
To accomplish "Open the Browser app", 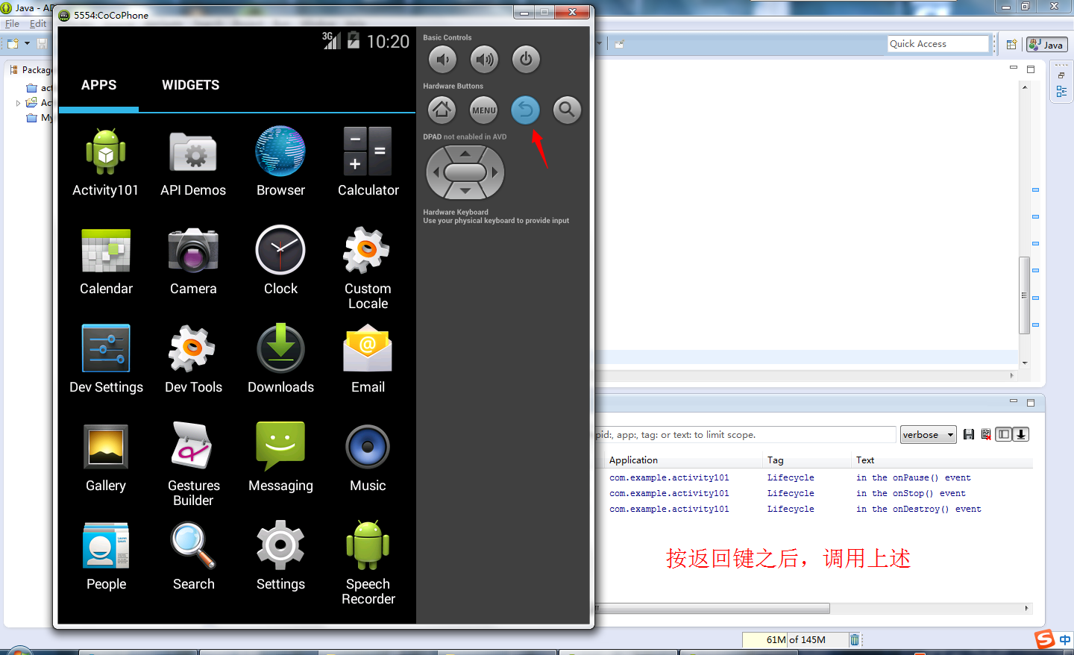I will point(280,162).
